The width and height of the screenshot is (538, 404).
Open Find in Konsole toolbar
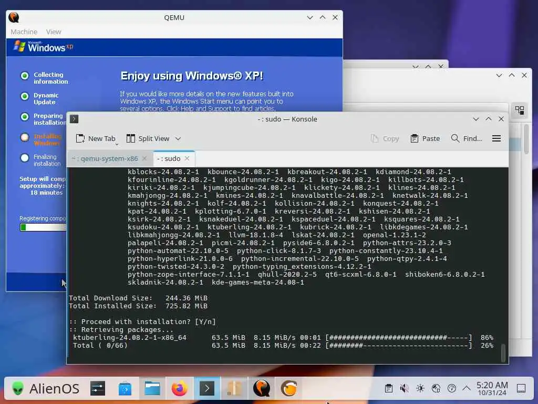tap(467, 138)
